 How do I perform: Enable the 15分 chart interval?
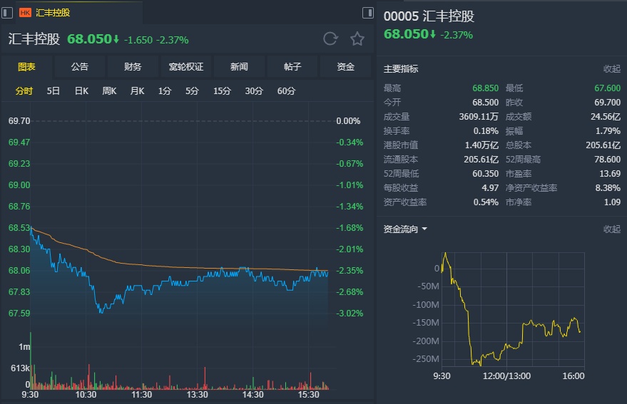click(x=222, y=91)
